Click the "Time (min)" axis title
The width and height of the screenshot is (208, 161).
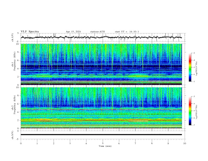(105, 146)
